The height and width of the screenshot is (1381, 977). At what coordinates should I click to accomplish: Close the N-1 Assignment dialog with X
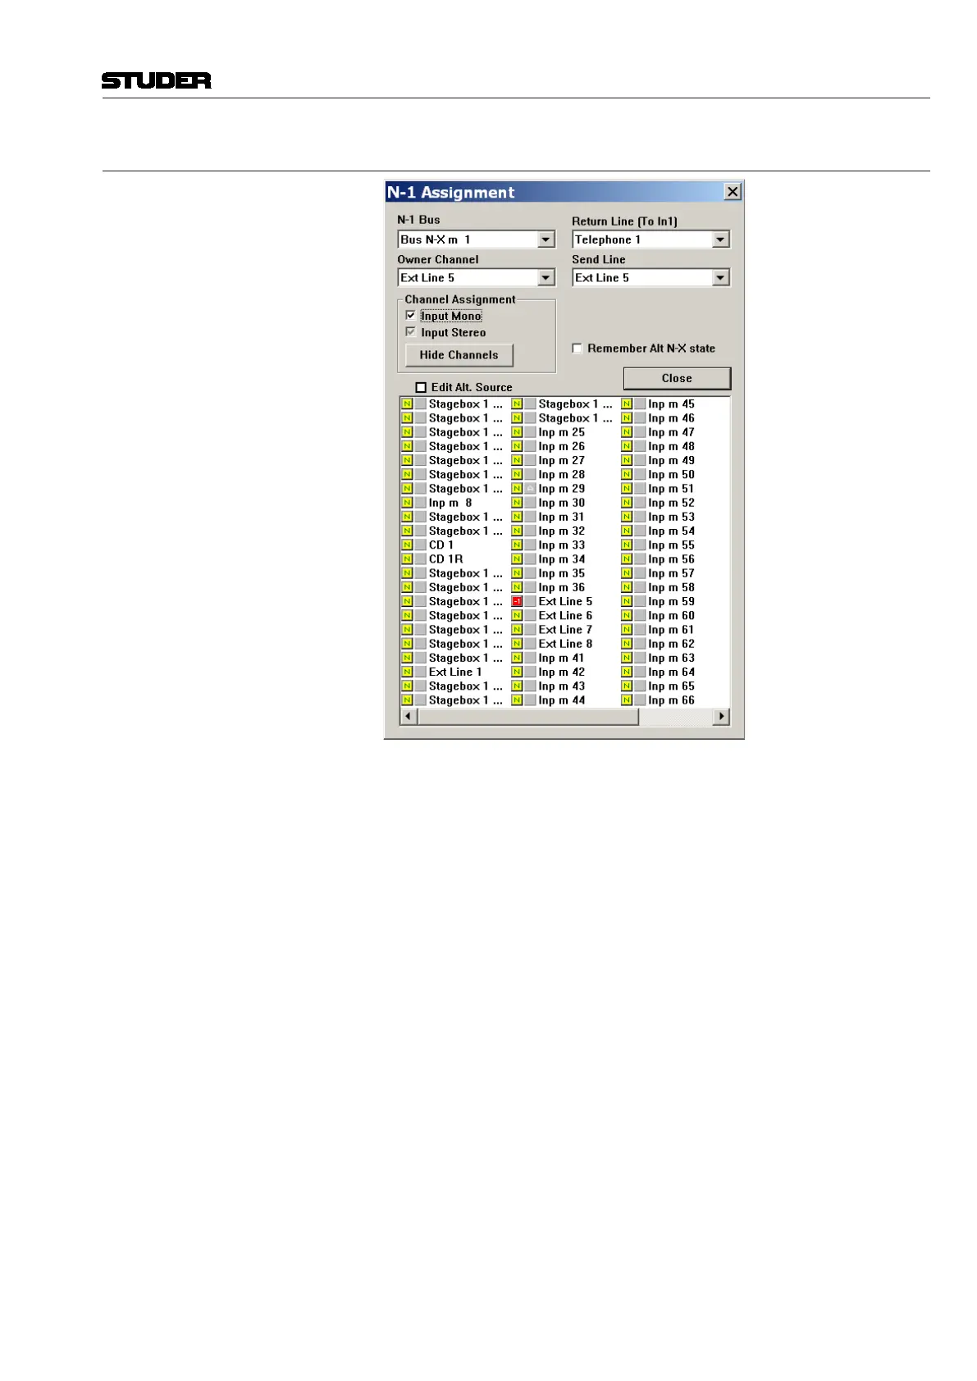[x=733, y=191]
